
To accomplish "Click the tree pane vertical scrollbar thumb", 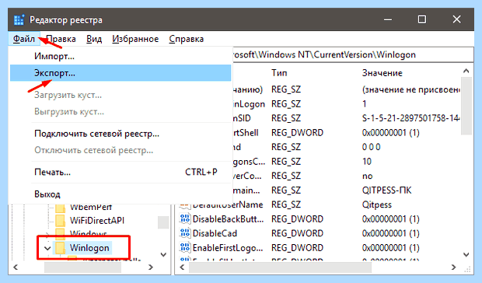I will tap(163, 222).
